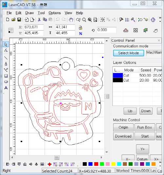Viewport: 164px width, 175px height.
Task: Click the Run Box button
Action: pyautogui.click(x=145, y=127)
